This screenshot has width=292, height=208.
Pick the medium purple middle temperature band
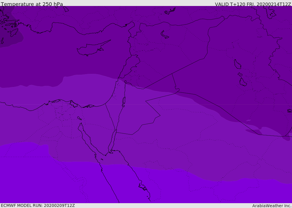pyautogui.click(x=171, y=128)
